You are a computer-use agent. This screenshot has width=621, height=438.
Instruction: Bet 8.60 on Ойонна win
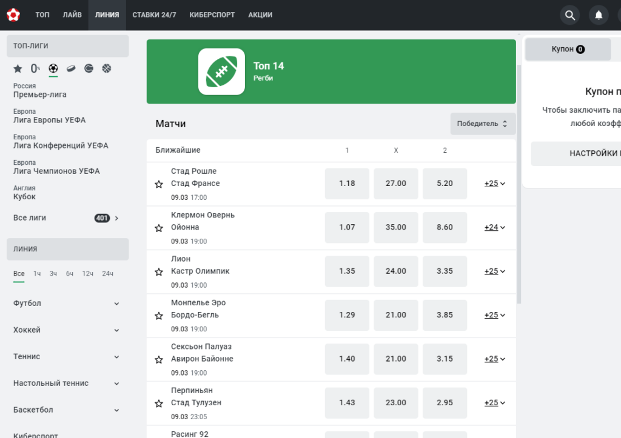click(445, 228)
